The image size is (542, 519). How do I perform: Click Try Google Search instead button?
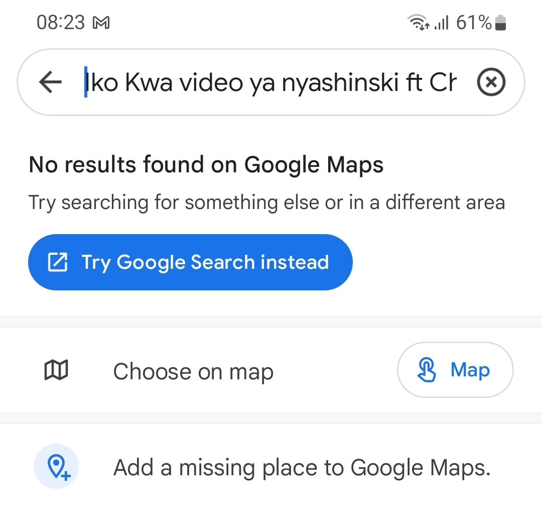click(x=191, y=262)
